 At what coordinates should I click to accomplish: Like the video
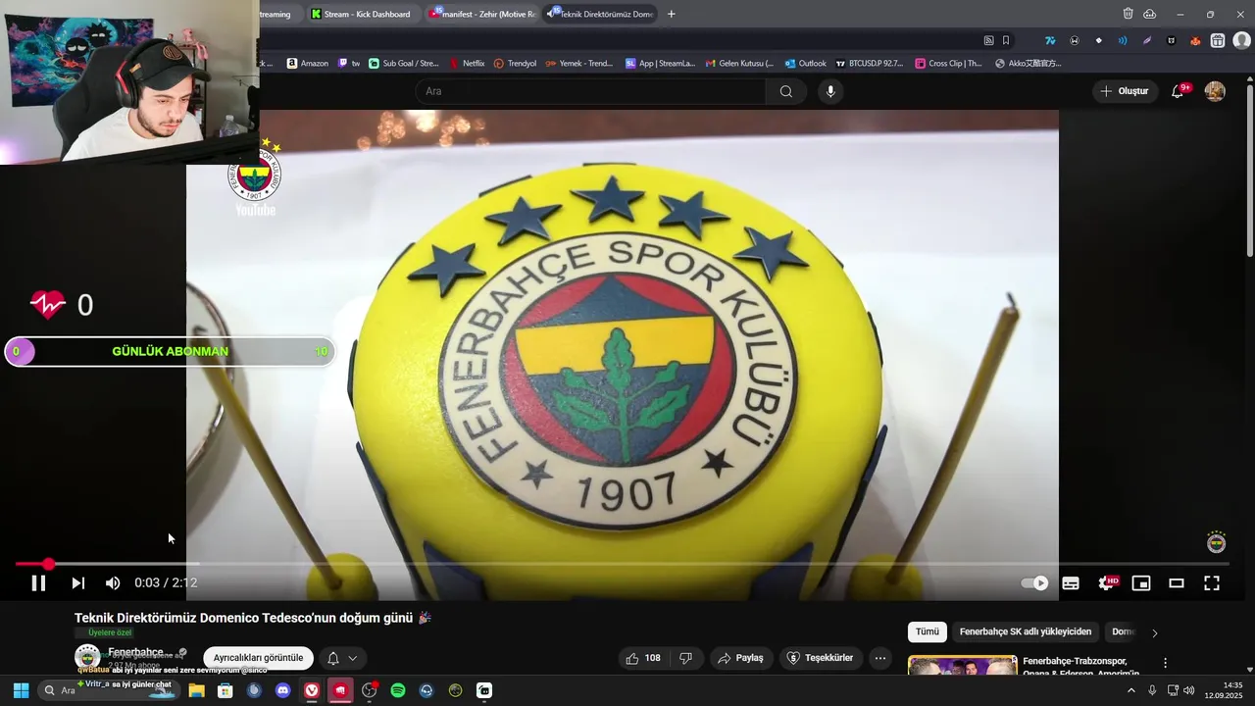click(x=643, y=658)
